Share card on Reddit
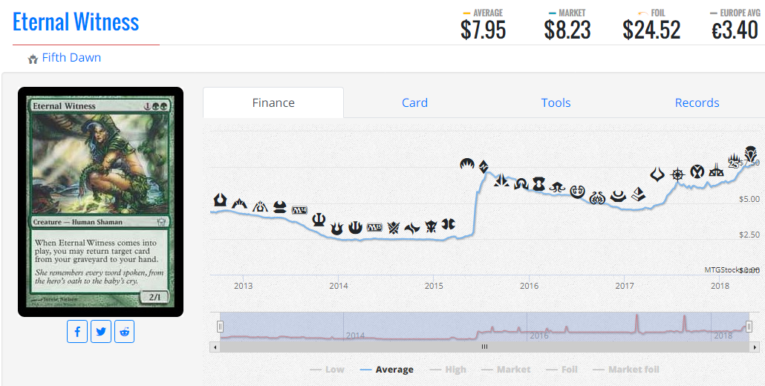765x386 pixels. click(125, 332)
